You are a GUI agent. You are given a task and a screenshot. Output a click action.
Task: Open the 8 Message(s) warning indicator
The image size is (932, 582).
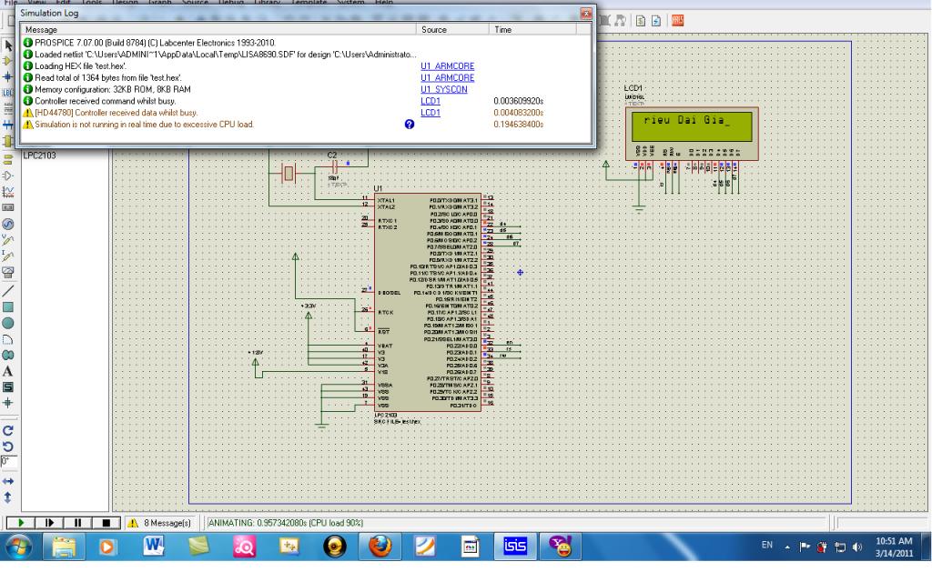[x=160, y=523]
